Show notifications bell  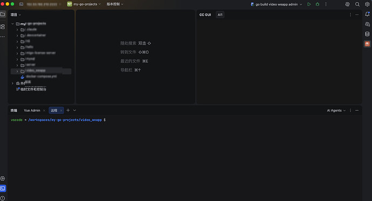(x=367, y=14)
